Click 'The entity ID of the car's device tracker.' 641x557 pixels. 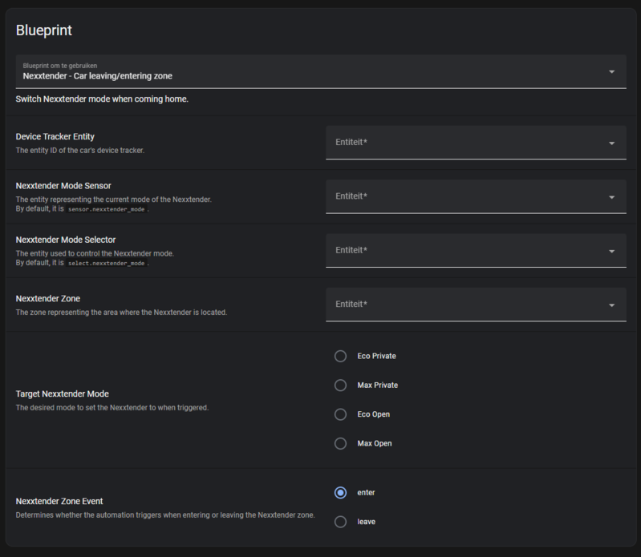[x=80, y=151]
